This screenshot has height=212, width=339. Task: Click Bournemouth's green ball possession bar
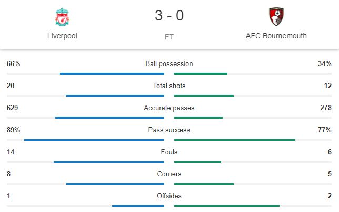click(201, 73)
